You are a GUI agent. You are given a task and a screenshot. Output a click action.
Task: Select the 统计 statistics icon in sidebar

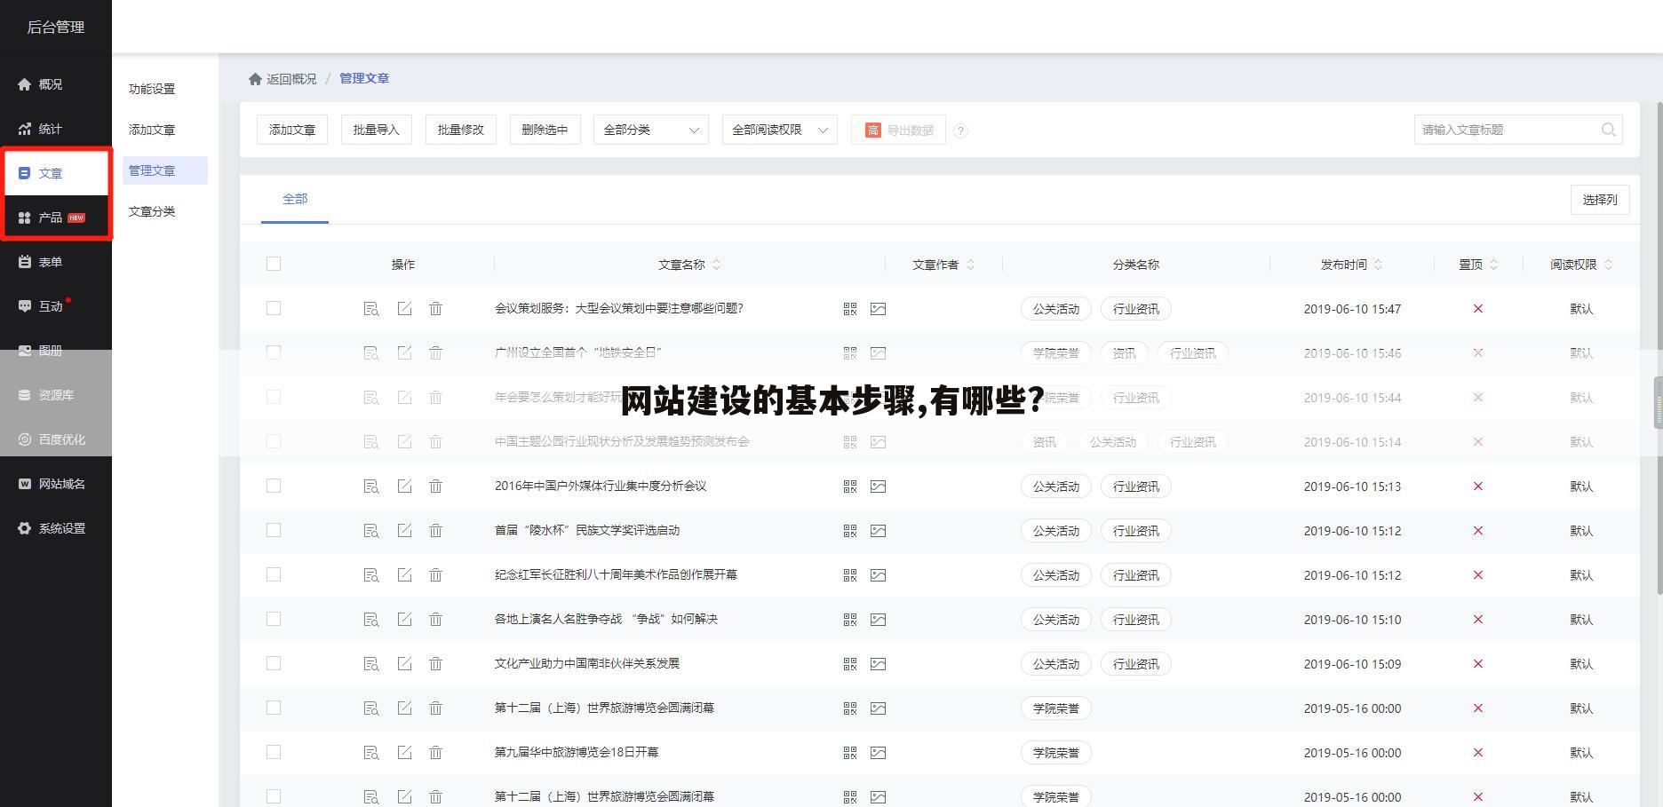(24, 128)
